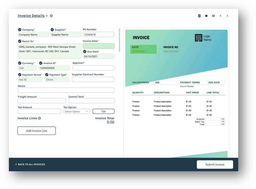Pause processing using the pause icon
Viewport: 256px width, 189px height.
coord(213,16)
